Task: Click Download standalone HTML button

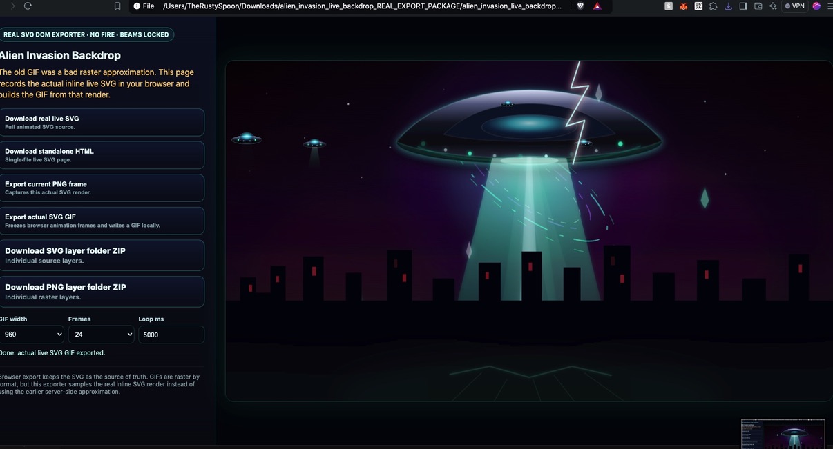Action: pyautogui.click(x=101, y=155)
